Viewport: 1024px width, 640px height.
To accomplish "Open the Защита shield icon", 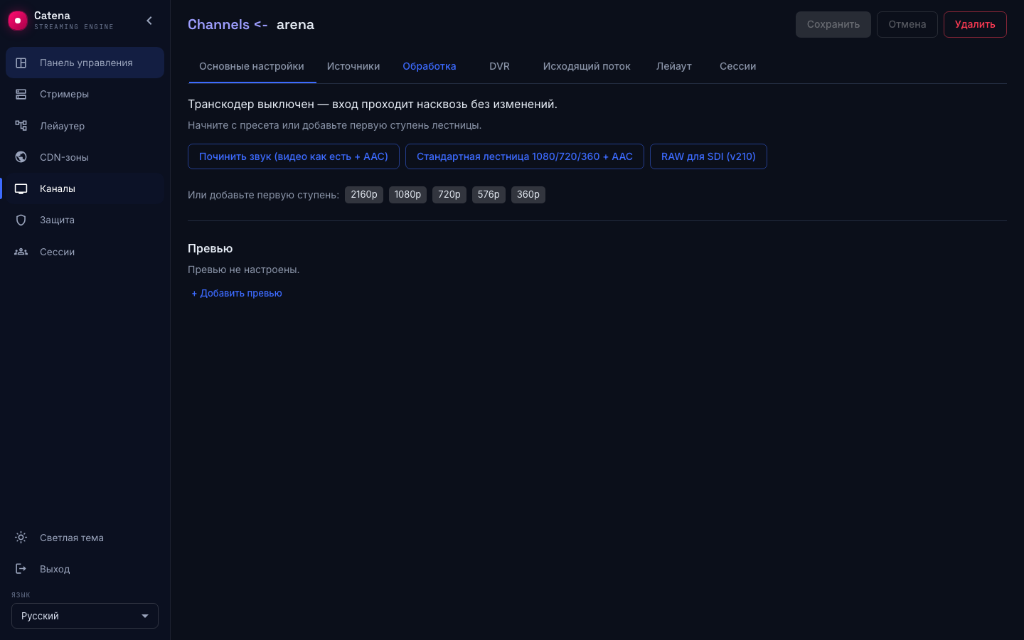I will (x=21, y=220).
